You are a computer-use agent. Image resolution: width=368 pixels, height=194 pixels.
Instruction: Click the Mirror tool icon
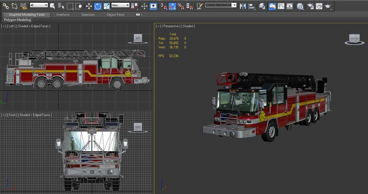[242, 6]
